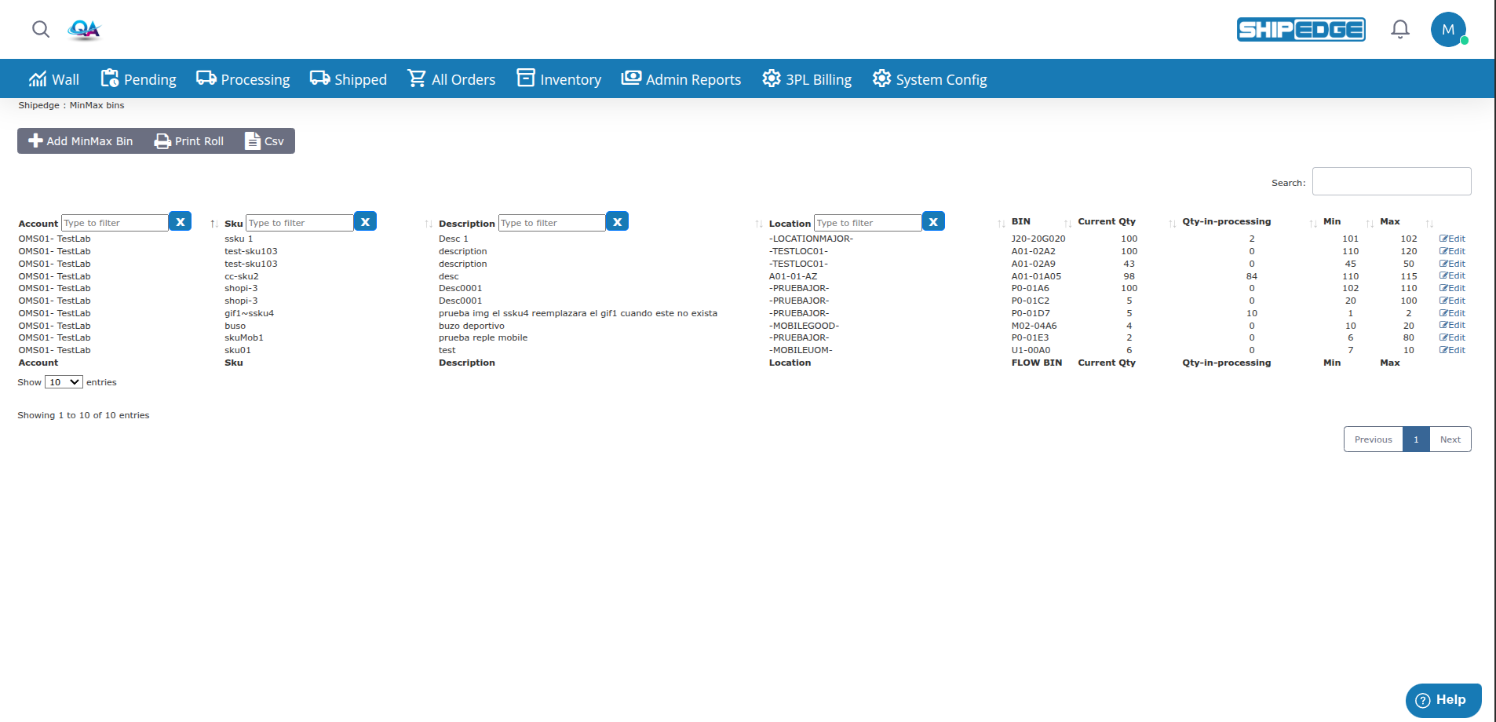Image resolution: width=1496 pixels, height=722 pixels.
Task: Open the user avatar M menu
Action: (1447, 30)
